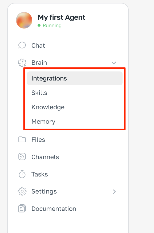Click the Running status indicator
The width and height of the screenshot is (154, 233).
pos(50,26)
